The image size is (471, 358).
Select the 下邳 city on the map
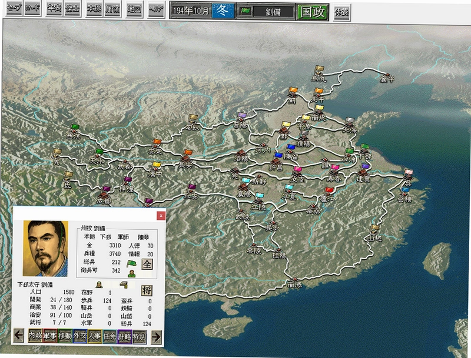(364, 152)
